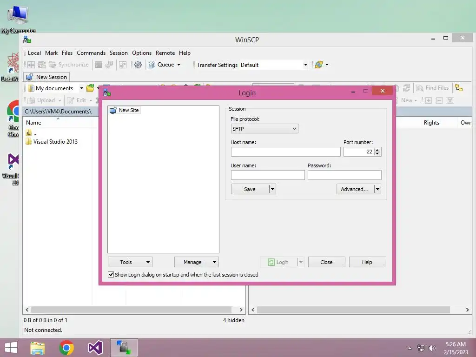
Task: Open the File protocol SFTP dropdown
Action: [264, 129]
